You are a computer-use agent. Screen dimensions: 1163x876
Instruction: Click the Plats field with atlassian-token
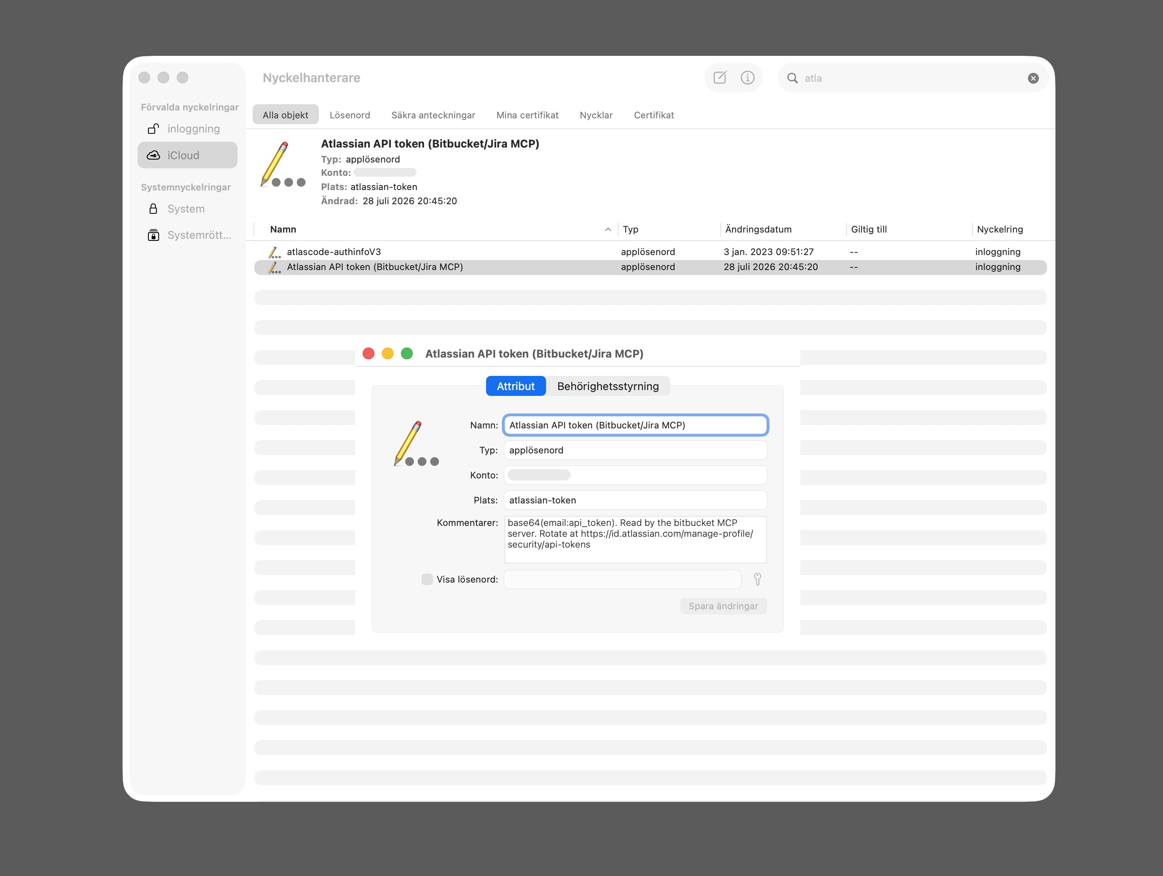[636, 500]
